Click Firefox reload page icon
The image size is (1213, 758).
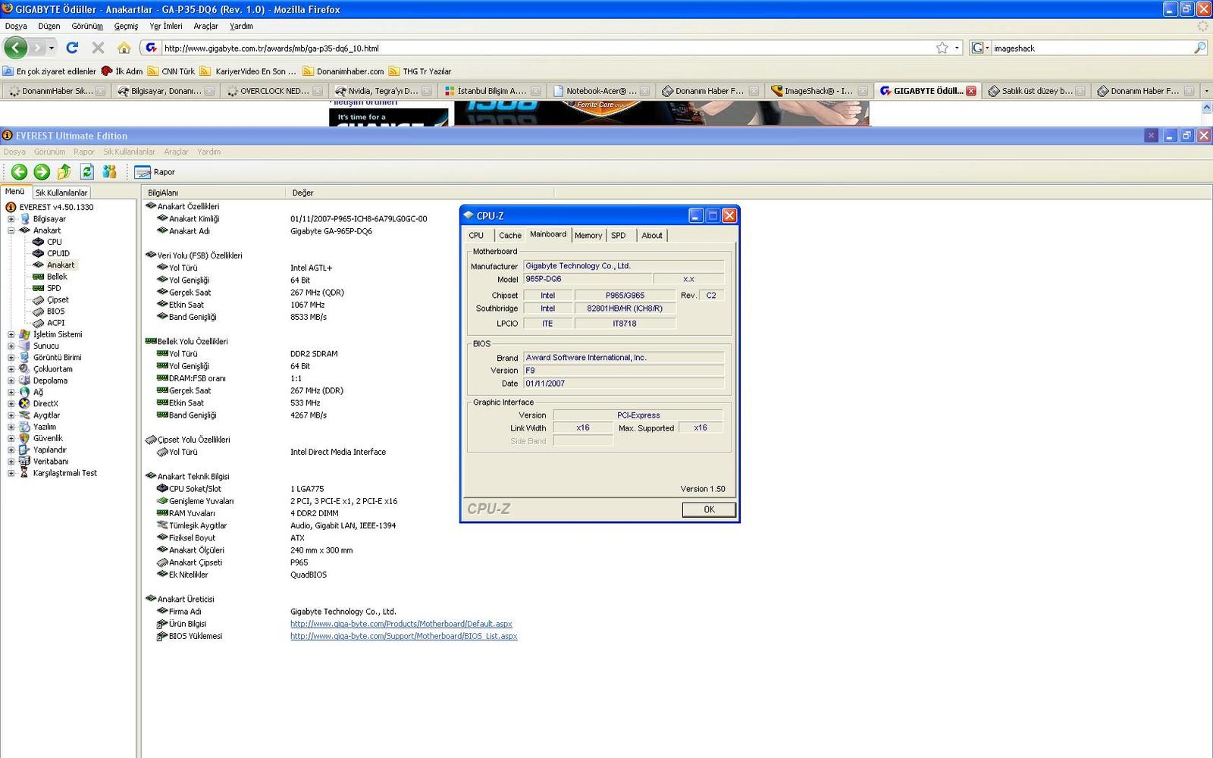[x=72, y=48]
